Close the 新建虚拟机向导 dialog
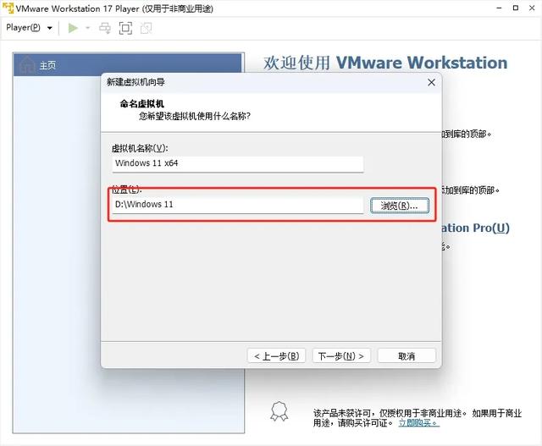The height and width of the screenshot is (446, 542). [431, 82]
